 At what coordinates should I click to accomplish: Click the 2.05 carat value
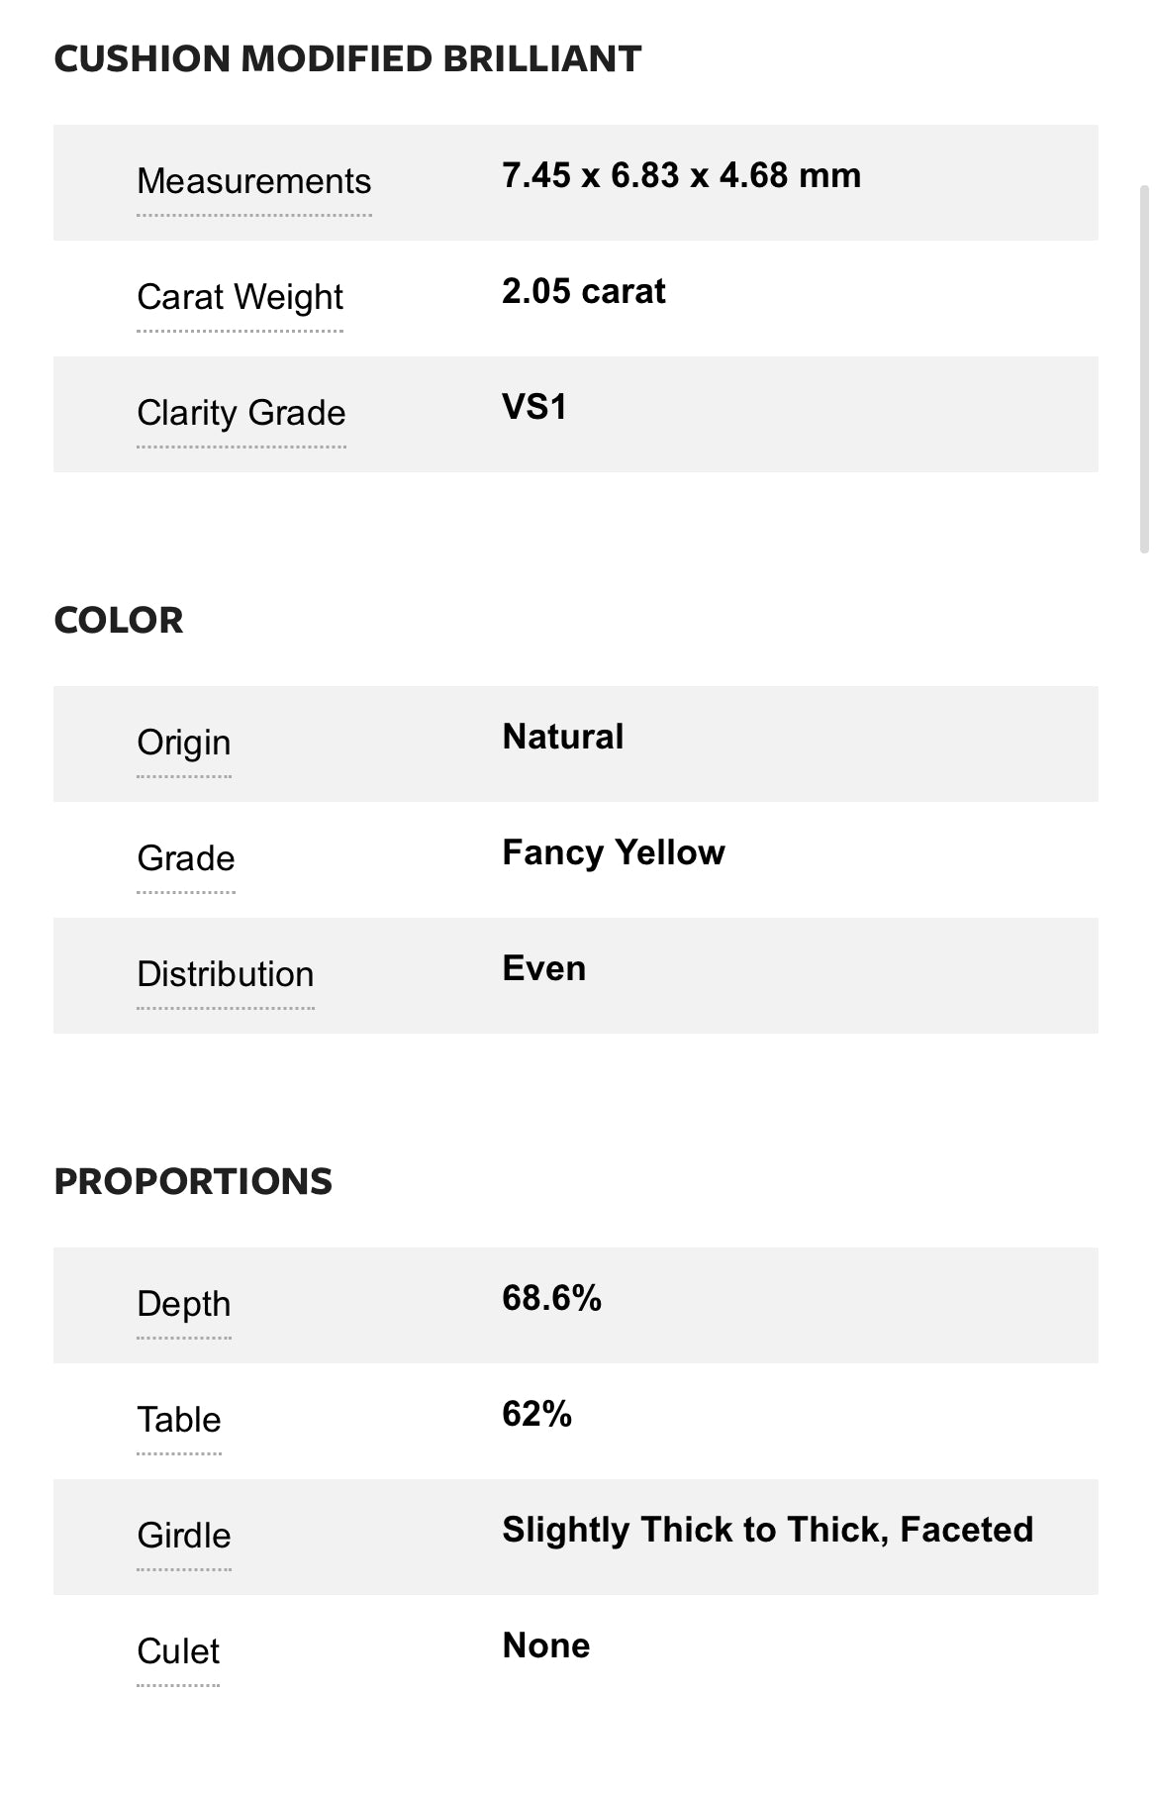point(583,292)
